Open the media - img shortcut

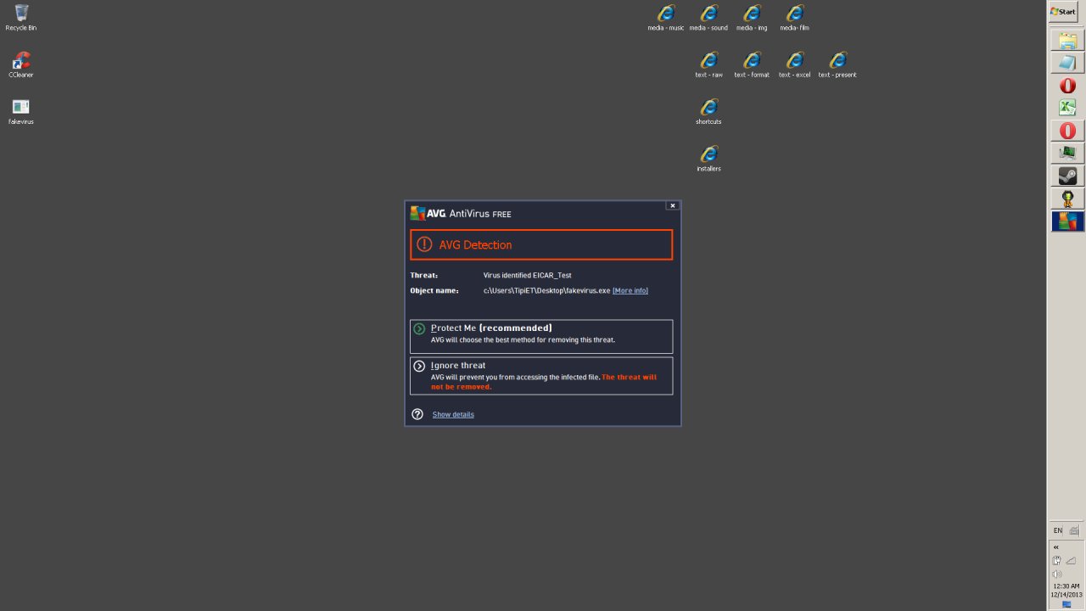[752, 18]
